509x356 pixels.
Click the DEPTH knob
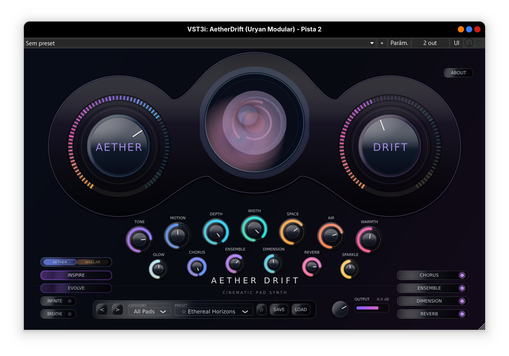pos(216,232)
